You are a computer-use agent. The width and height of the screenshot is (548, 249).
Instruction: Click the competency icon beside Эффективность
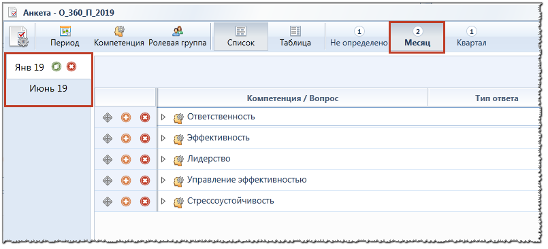click(178, 139)
